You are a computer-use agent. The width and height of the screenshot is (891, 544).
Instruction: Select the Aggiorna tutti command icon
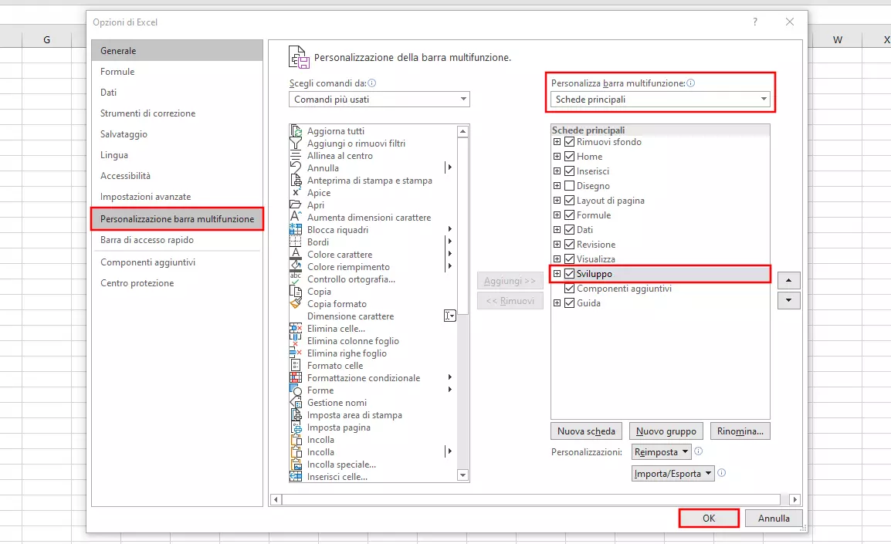[296, 130]
